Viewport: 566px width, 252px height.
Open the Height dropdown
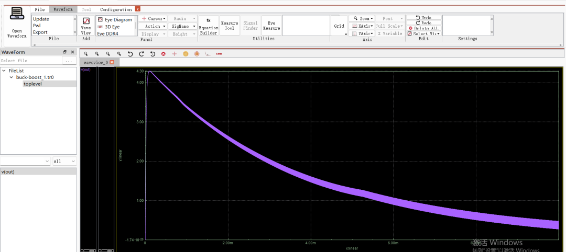click(182, 34)
